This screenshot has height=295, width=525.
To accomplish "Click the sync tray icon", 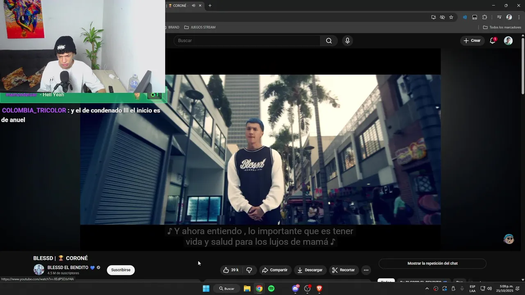I will coord(445,288).
